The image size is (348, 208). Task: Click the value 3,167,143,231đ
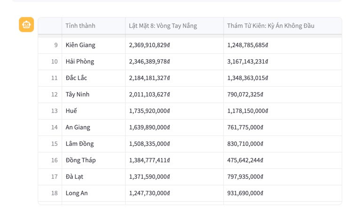247,62
